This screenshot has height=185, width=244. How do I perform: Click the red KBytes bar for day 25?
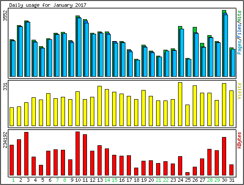187,174
